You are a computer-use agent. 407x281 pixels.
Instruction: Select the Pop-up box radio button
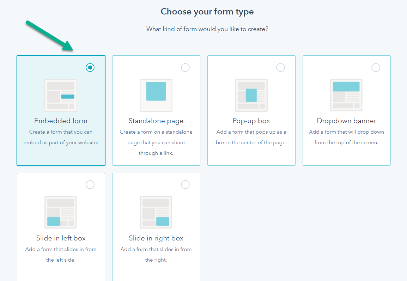[280, 67]
